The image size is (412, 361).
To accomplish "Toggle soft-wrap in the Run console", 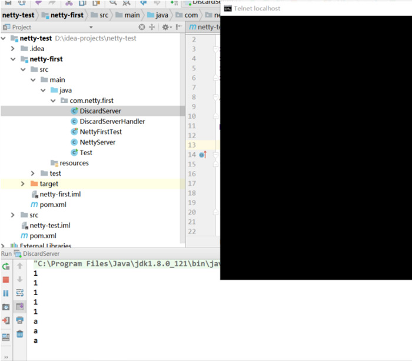I will pos(19,293).
